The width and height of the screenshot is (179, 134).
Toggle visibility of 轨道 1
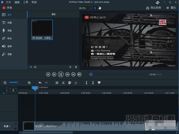(x=15, y=124)
